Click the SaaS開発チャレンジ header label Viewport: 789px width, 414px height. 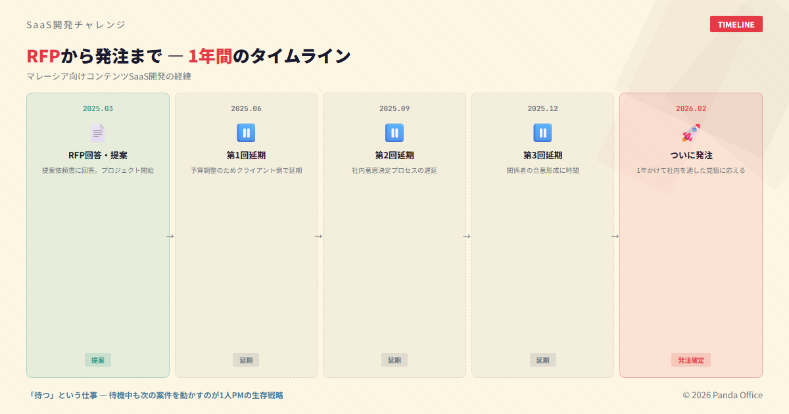pyautogui.click(x=76, y=24)
